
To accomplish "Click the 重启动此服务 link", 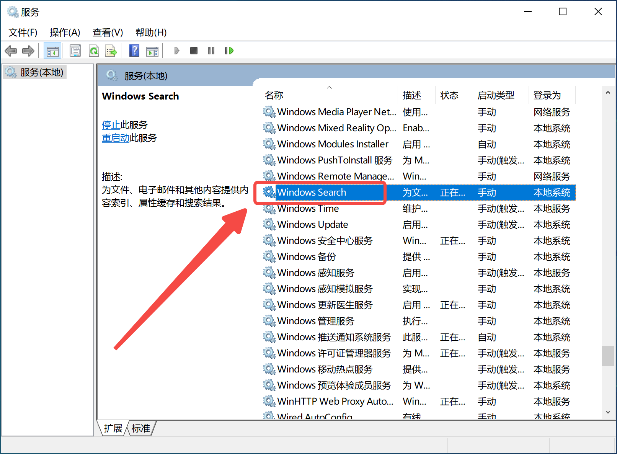I will click(x=116, y=138).
